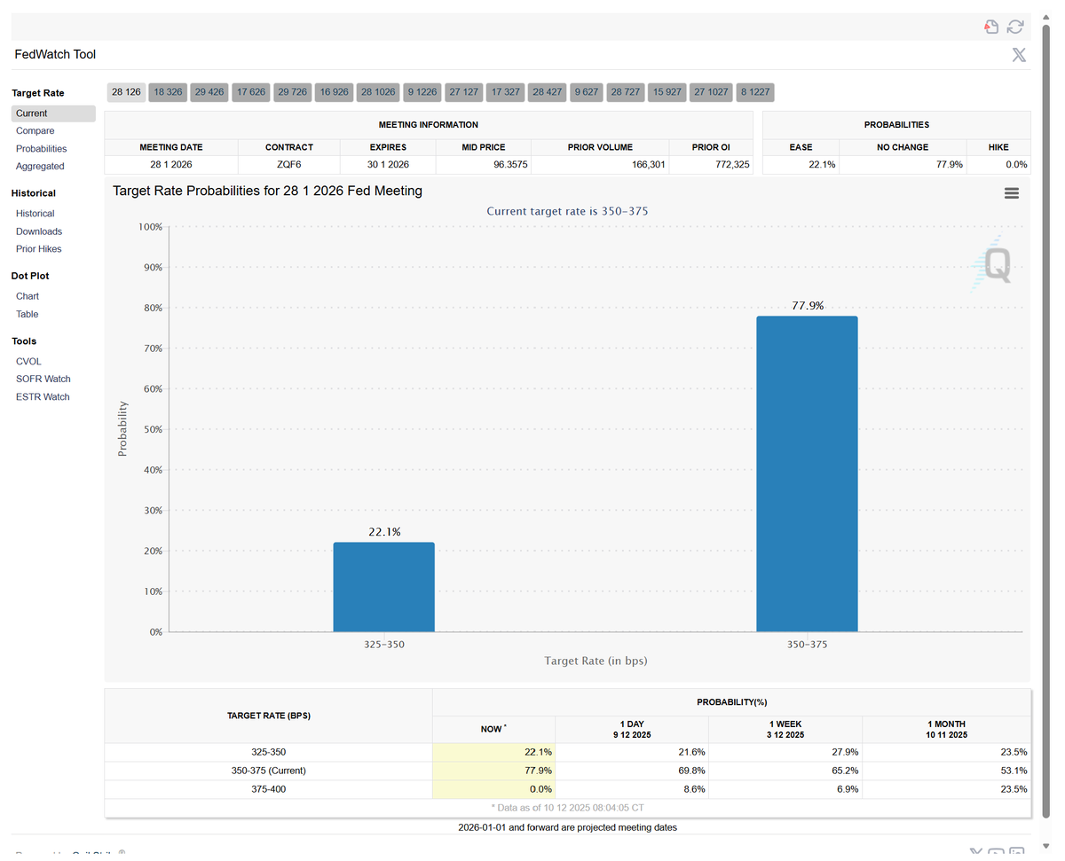Click the 1 MONTH 10 11 2025 column header
The image size is (1065, 861).
tap(945, 730)
